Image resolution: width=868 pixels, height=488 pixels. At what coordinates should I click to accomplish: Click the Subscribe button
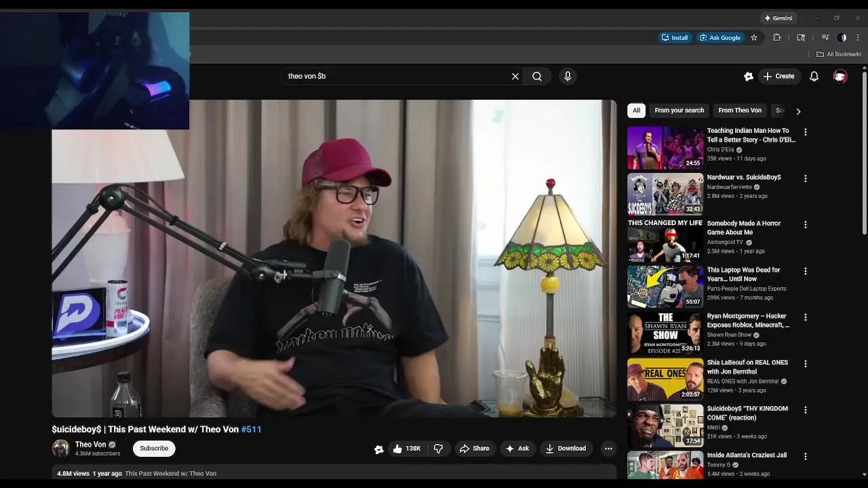154,449
